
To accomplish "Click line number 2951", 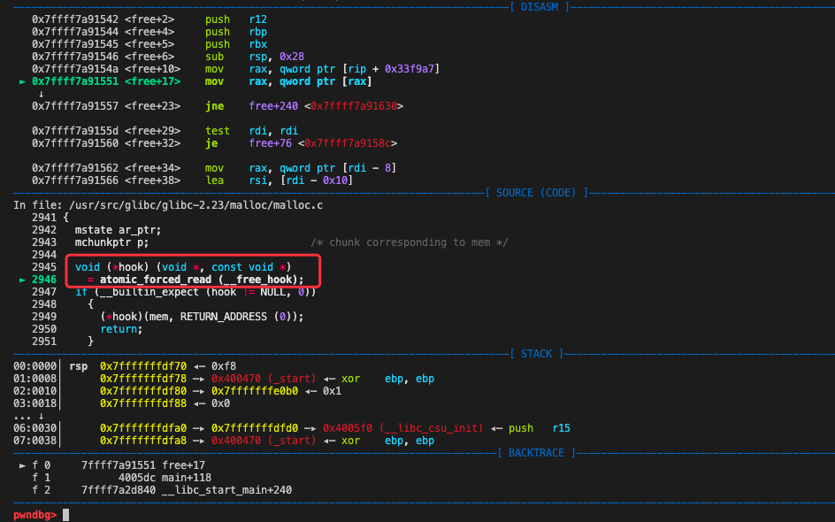I will click(x=43, y=341).
